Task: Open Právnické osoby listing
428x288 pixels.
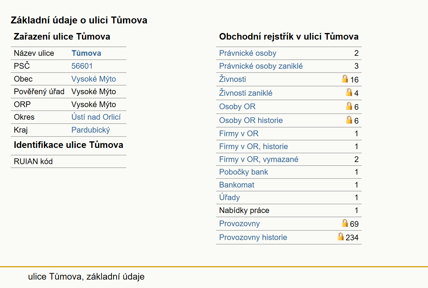Action: click(248, 53)
